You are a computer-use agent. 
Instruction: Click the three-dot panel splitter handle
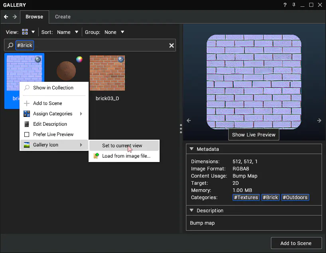point(181,128)
